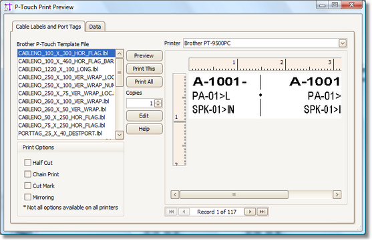Click the Print This button
Viewport: 372px width, 241px height.
pos(144,69)
